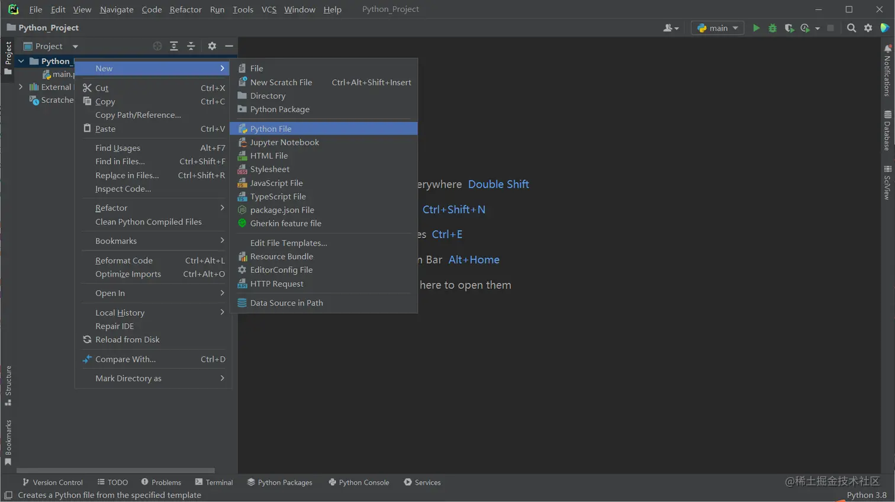
Task: Toggle the Notifications side panel
Action: (x=887, y=70)
